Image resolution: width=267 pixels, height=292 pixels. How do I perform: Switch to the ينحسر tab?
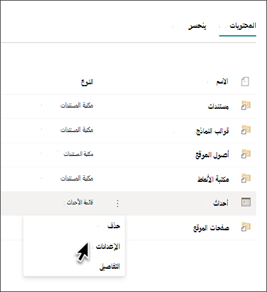pos(197,26)
